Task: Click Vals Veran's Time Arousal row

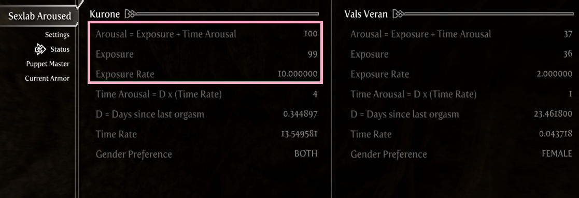Action: tap(461, 94)
